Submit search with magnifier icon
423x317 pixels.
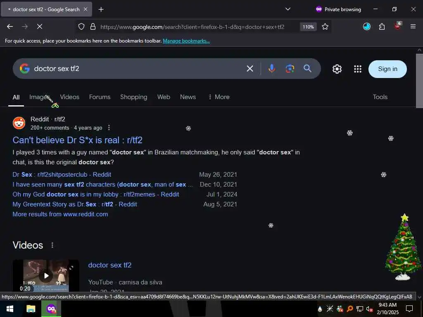point(307,69)
